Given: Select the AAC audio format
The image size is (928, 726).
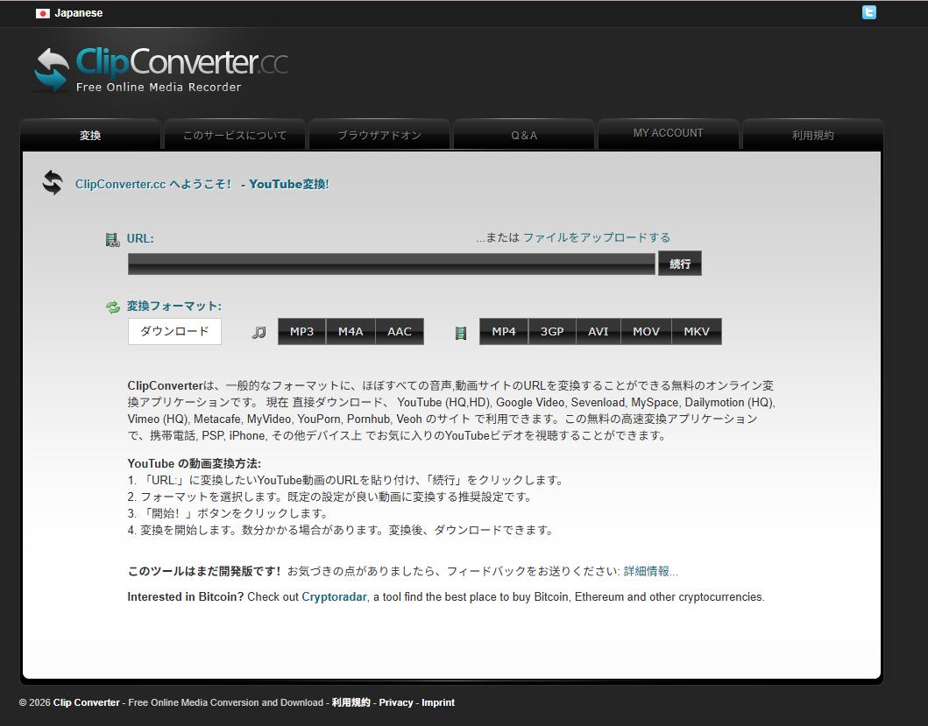Looking at the screenshot, I should (x=400, y=331).
